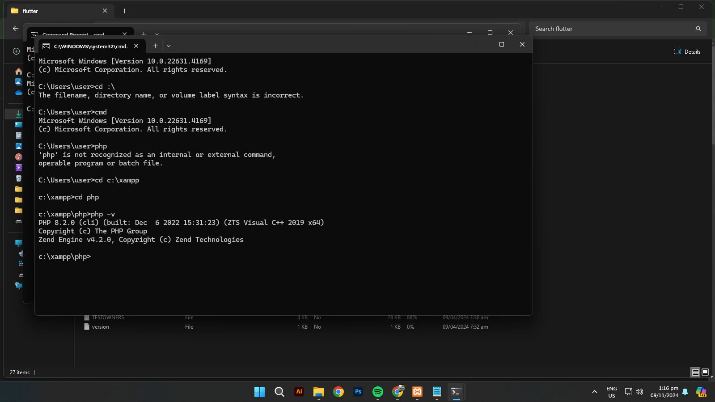Open Music in the navigation pane

click(18, 157)
